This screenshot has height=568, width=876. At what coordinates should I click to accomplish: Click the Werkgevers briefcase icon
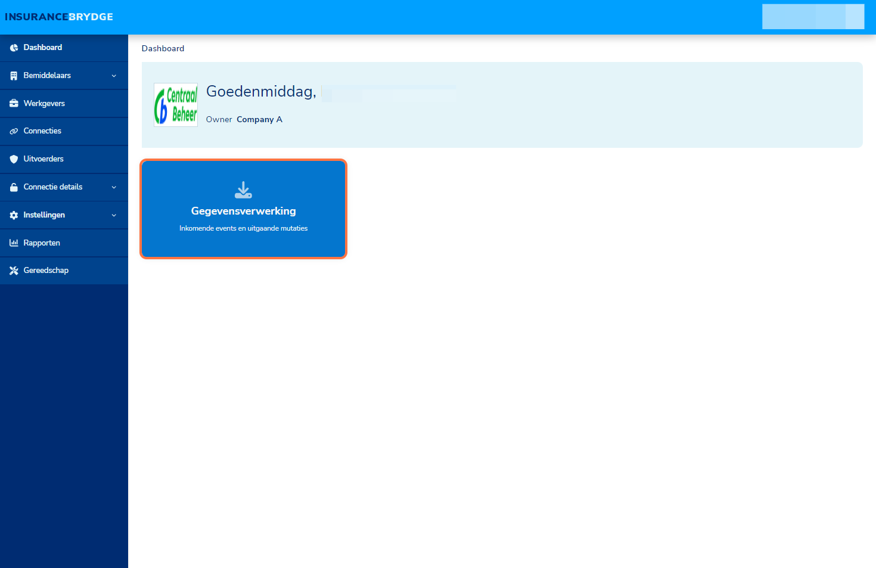tap(14, 104)
